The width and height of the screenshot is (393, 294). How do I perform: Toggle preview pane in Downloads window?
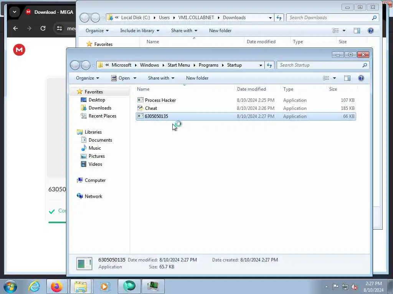pos(357,31)
